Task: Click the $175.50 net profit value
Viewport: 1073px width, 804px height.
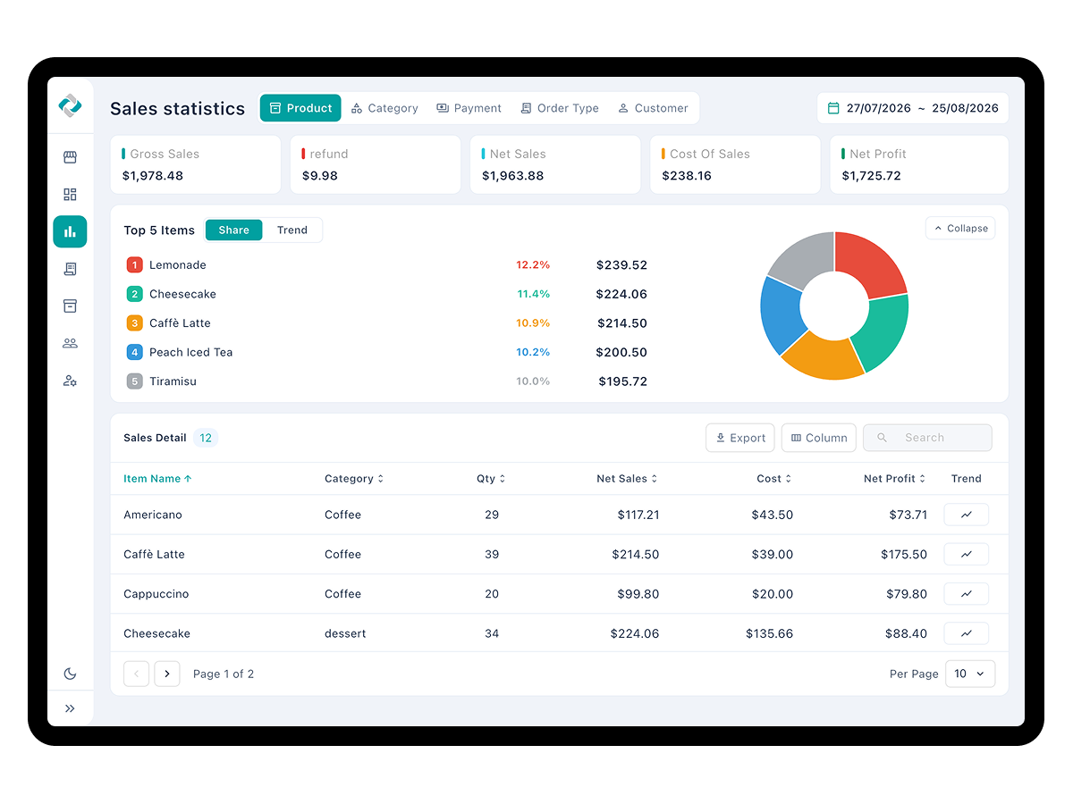Action: [x=904, y=554]
